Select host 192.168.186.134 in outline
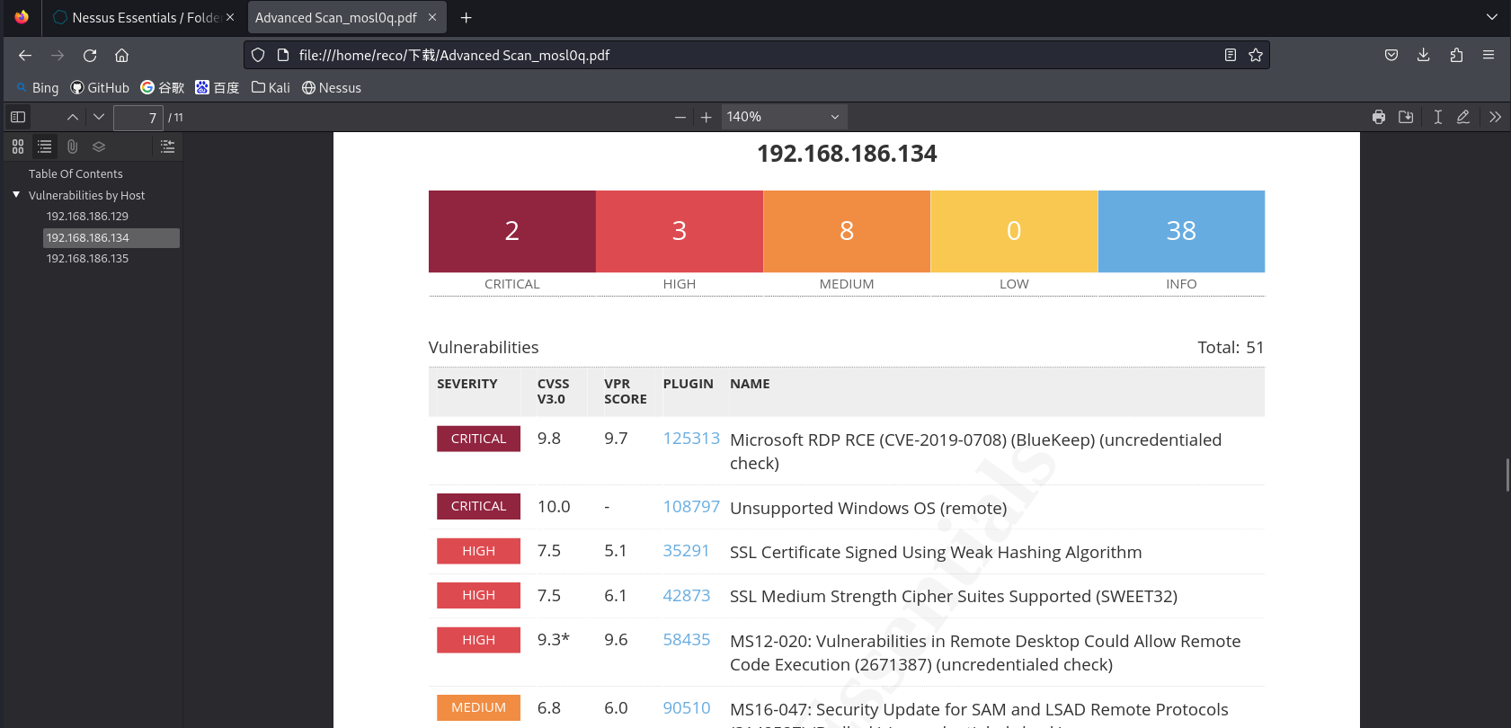The image size is (1511, 728). (111, 238)
